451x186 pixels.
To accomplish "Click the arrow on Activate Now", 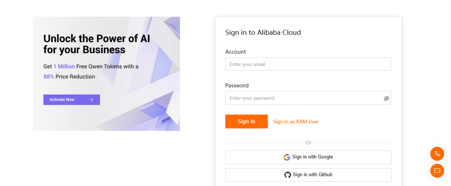I will (x=91, y=100).
